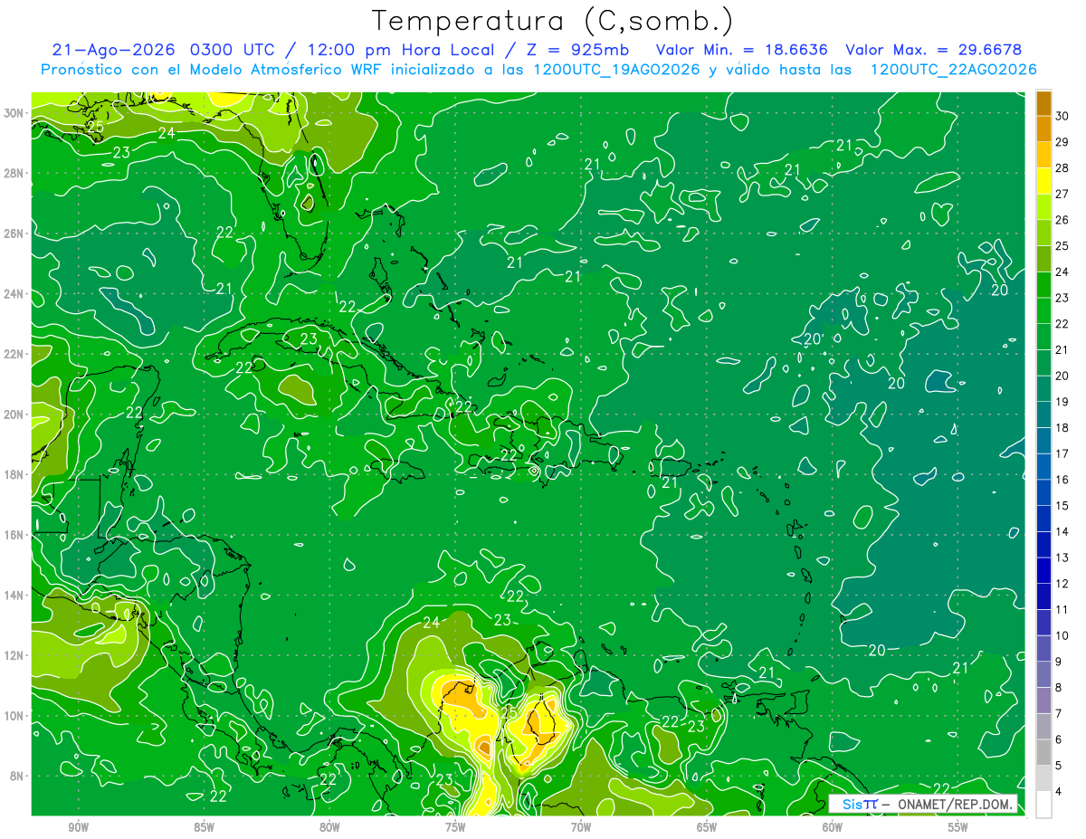Image resolution: width=1086 pixels, height=839 pixels.
Task: Click the SisTT ONAMET/REP.DOM. logo box
Action: tap(923, 804)
